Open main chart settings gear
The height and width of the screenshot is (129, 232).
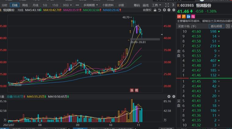click(174, 10)
